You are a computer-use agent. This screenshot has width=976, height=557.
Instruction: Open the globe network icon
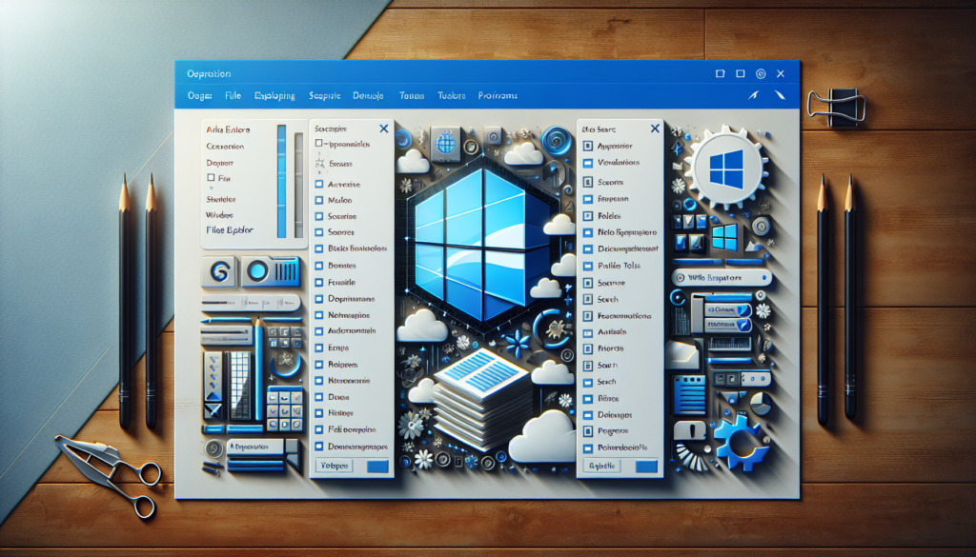coord(446,144)
